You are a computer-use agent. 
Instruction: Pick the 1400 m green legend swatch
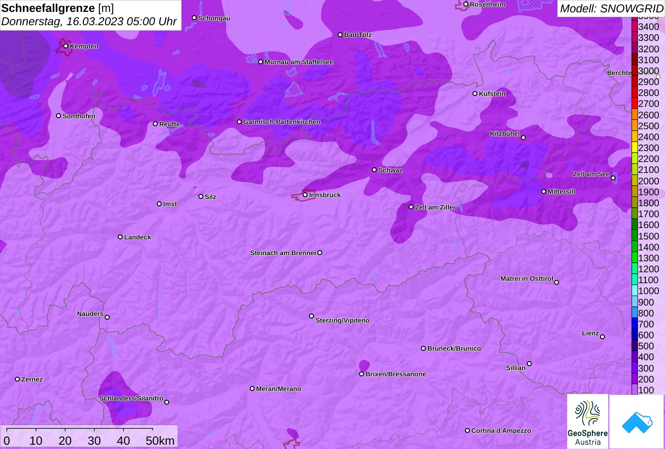tap(635, 247)
